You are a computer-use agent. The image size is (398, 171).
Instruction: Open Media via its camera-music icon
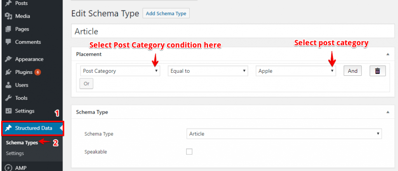[9, 16]
